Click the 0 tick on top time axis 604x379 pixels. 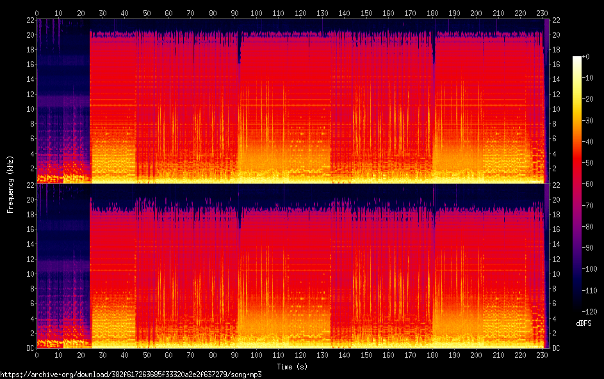(x=37, y=13)
